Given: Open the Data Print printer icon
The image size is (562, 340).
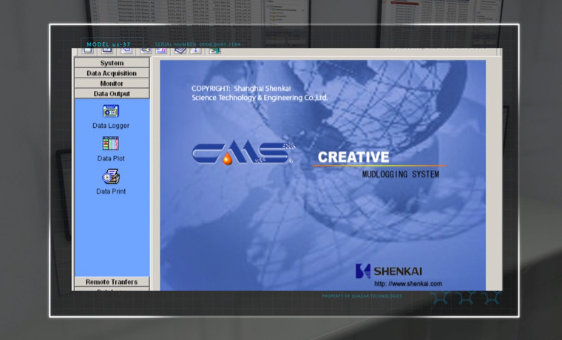Looking at the screenshot, I should pos(111,177).
